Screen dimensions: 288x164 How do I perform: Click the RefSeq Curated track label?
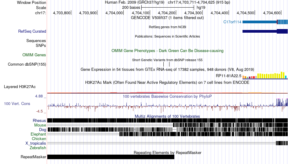coord(32,31)
